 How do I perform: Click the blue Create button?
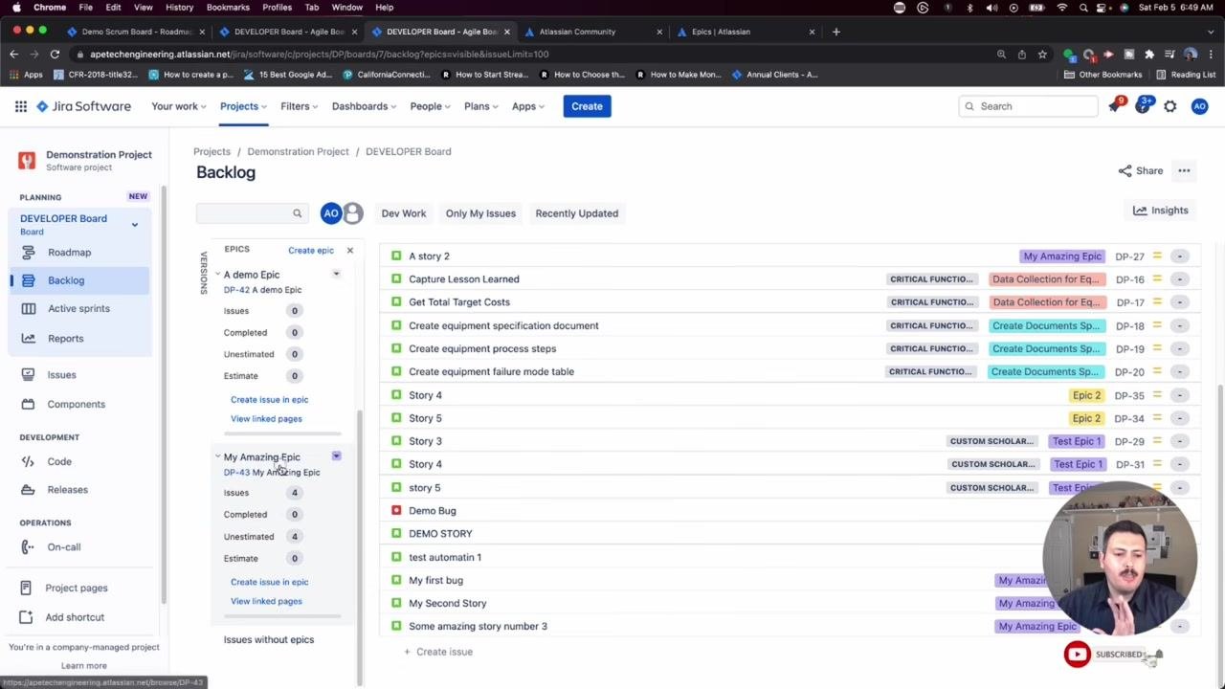pos(587,106)
